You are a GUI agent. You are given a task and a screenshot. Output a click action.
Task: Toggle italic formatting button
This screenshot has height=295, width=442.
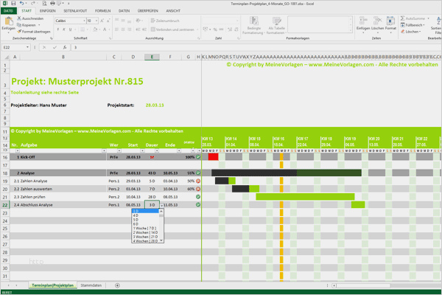[64, 29]
